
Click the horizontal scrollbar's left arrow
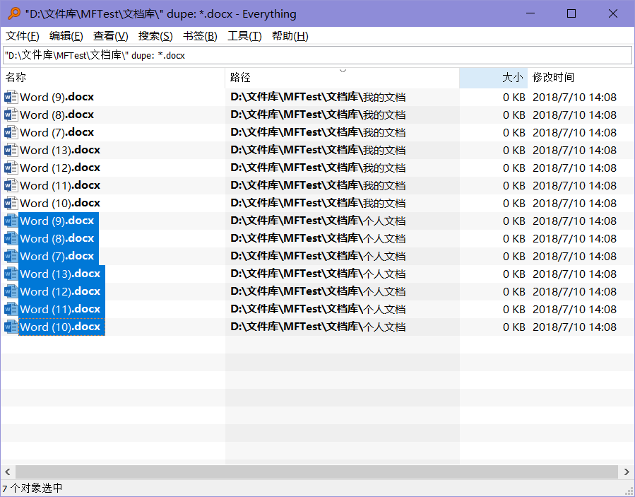(x=8, y=472)
